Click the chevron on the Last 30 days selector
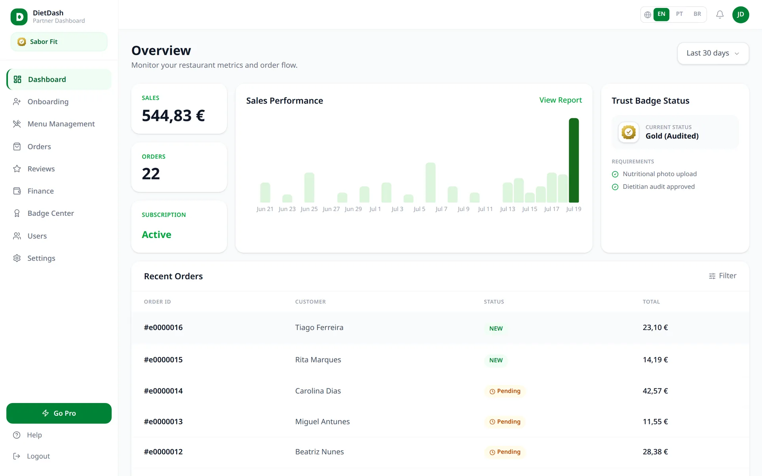 [x=737, y=54]
